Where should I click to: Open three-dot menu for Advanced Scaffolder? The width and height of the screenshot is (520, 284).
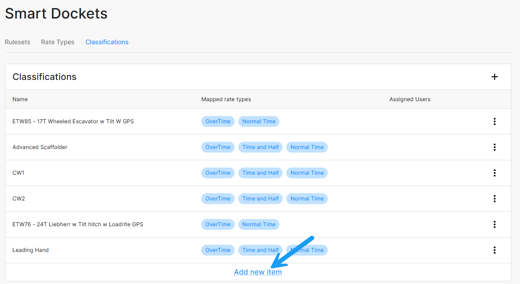(495, 147)
